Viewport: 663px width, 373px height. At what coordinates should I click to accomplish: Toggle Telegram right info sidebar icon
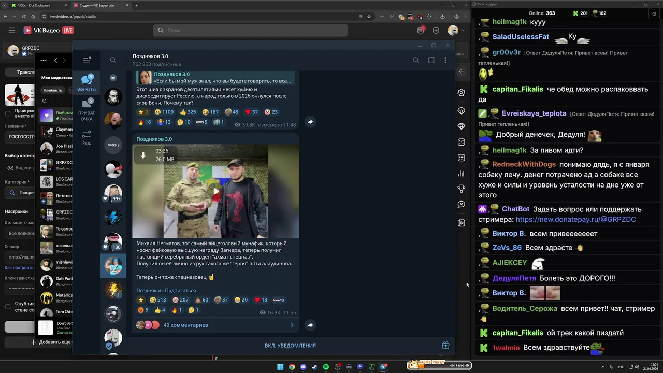(x=431, y=60)
